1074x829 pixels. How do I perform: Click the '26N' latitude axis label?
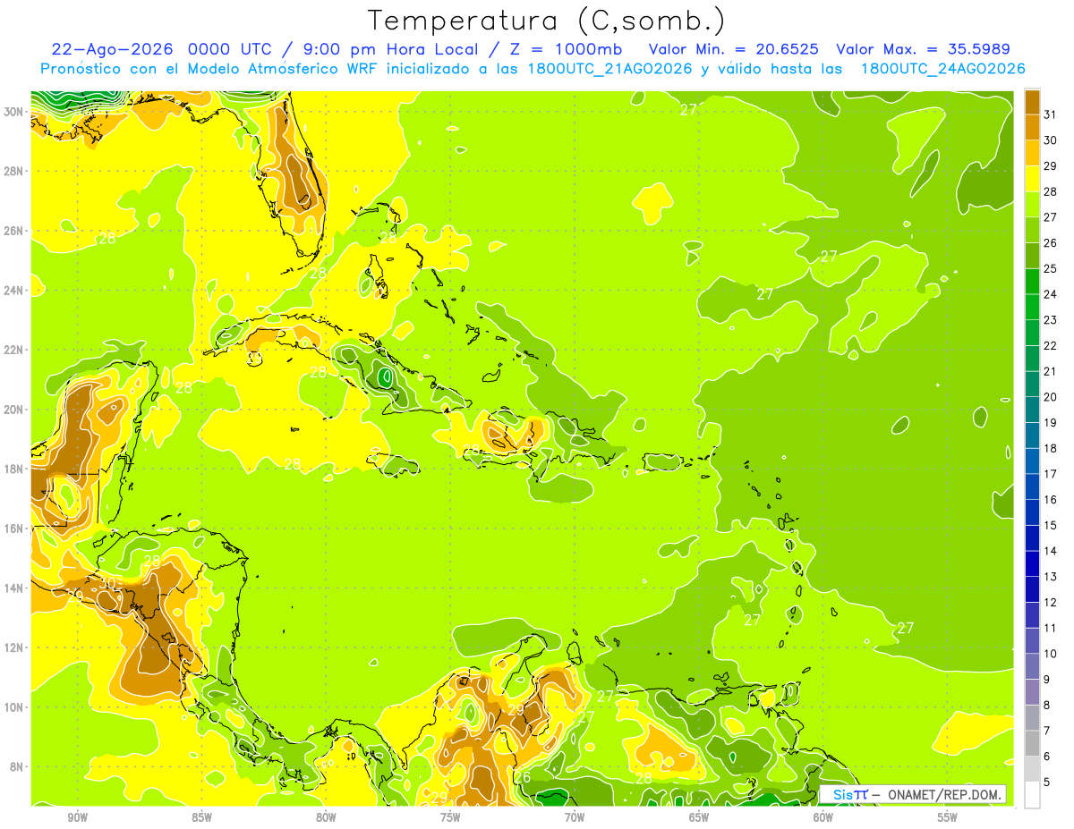[x=14, y=231]
